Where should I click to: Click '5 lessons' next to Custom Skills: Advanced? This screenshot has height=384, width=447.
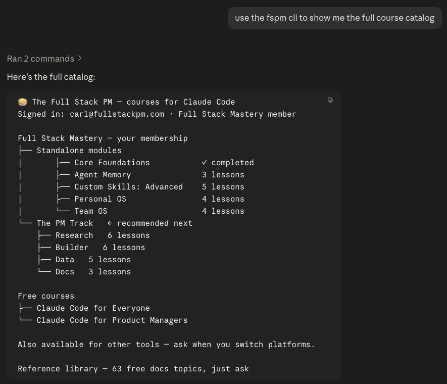point(223,187)
